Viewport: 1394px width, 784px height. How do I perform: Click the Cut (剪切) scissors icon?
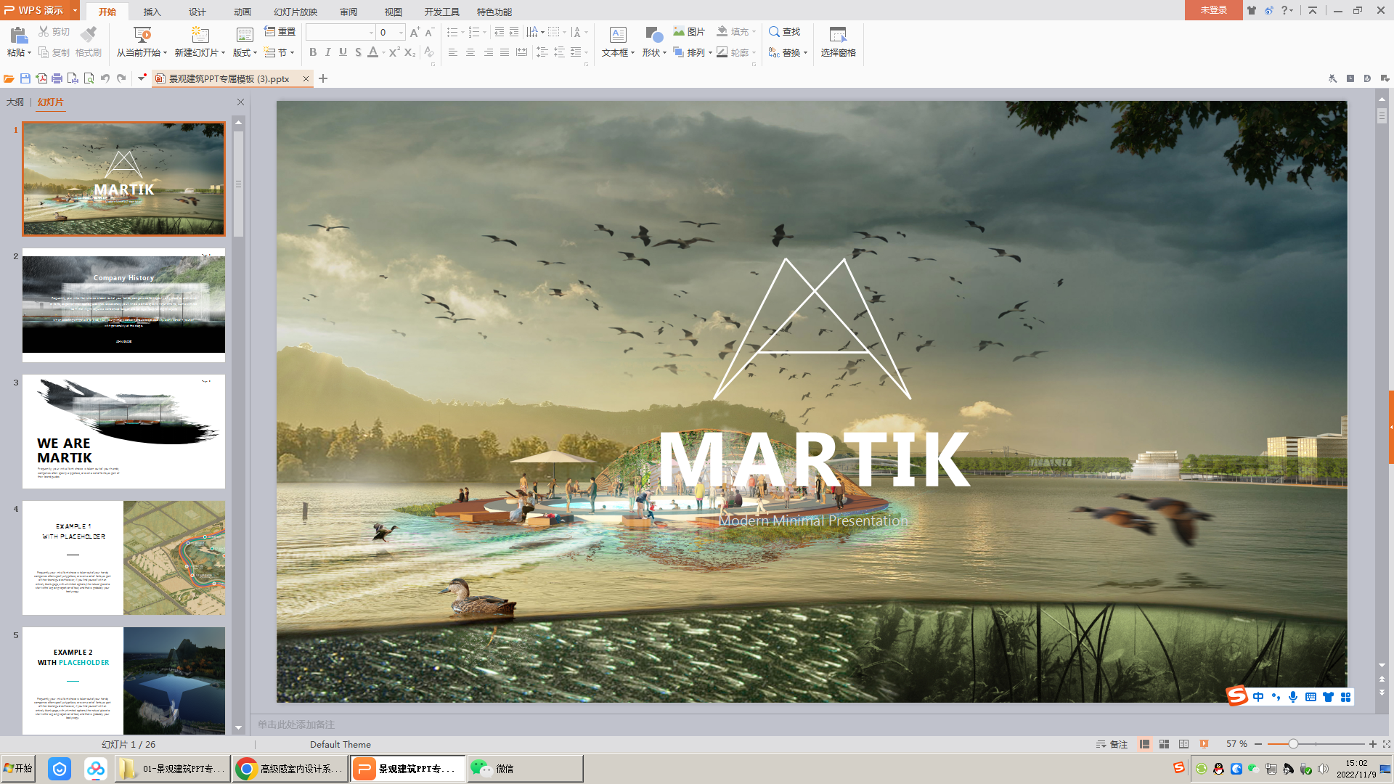(44, 31)
